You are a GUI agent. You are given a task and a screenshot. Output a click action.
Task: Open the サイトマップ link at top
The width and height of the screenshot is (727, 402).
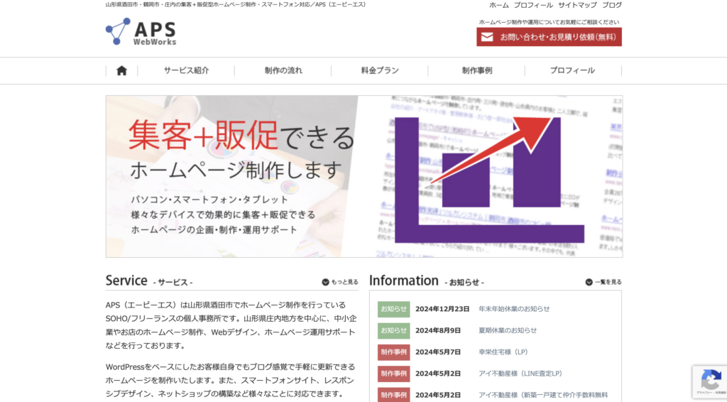577,5
